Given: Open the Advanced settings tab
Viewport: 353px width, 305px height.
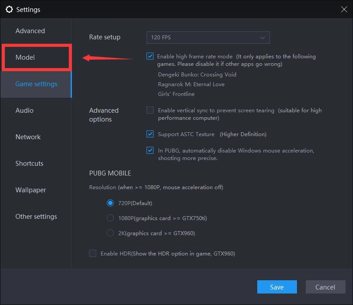Looking at the screenshot, I should pos(30,31).
